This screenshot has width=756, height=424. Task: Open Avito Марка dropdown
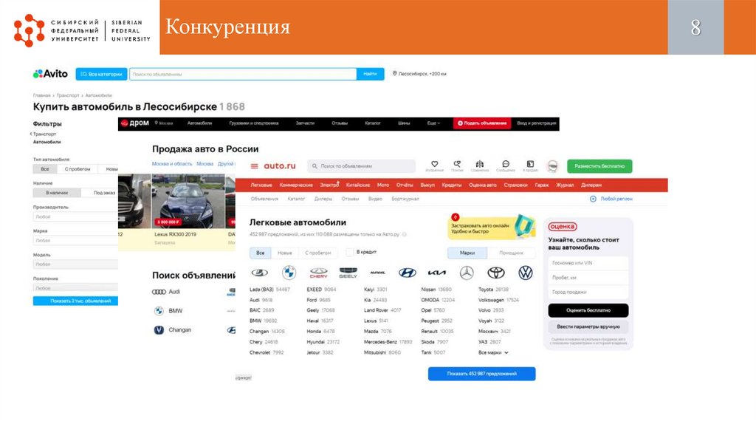pyautogui.click(x=76, y=240)
